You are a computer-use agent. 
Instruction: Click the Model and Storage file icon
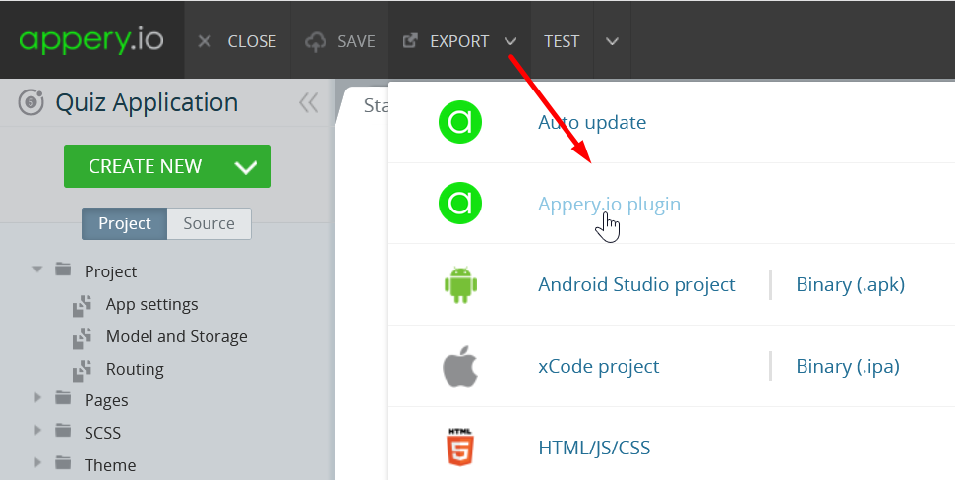[83, 337]
